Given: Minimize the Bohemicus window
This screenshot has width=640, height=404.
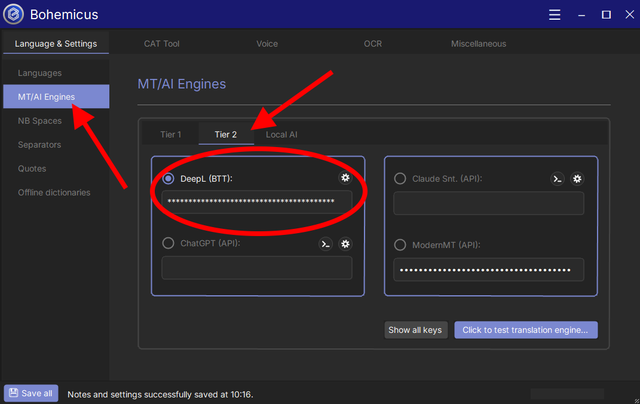Looking at the screenshot, I should click(x=581, y=15).
